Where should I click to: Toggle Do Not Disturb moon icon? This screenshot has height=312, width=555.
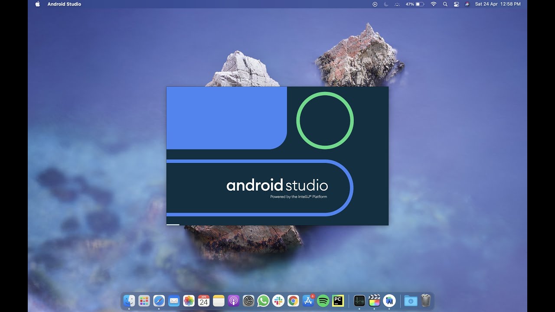(x=386, y=4)
